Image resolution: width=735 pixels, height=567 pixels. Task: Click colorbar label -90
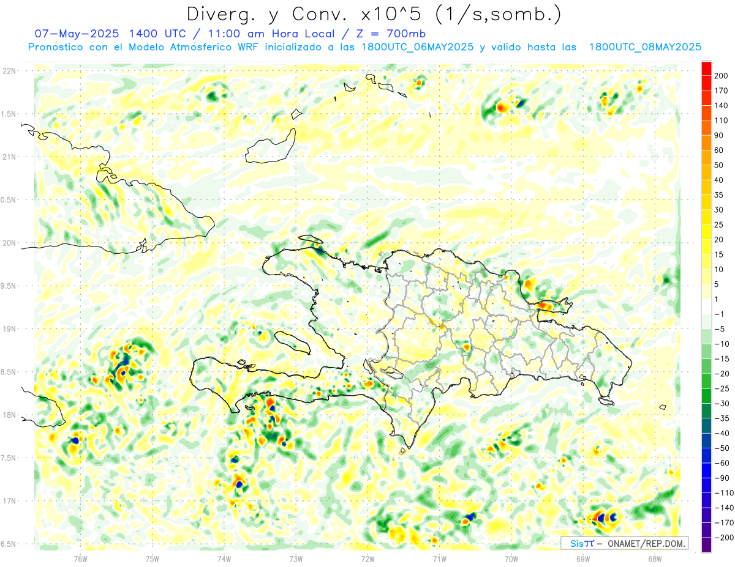722,478
